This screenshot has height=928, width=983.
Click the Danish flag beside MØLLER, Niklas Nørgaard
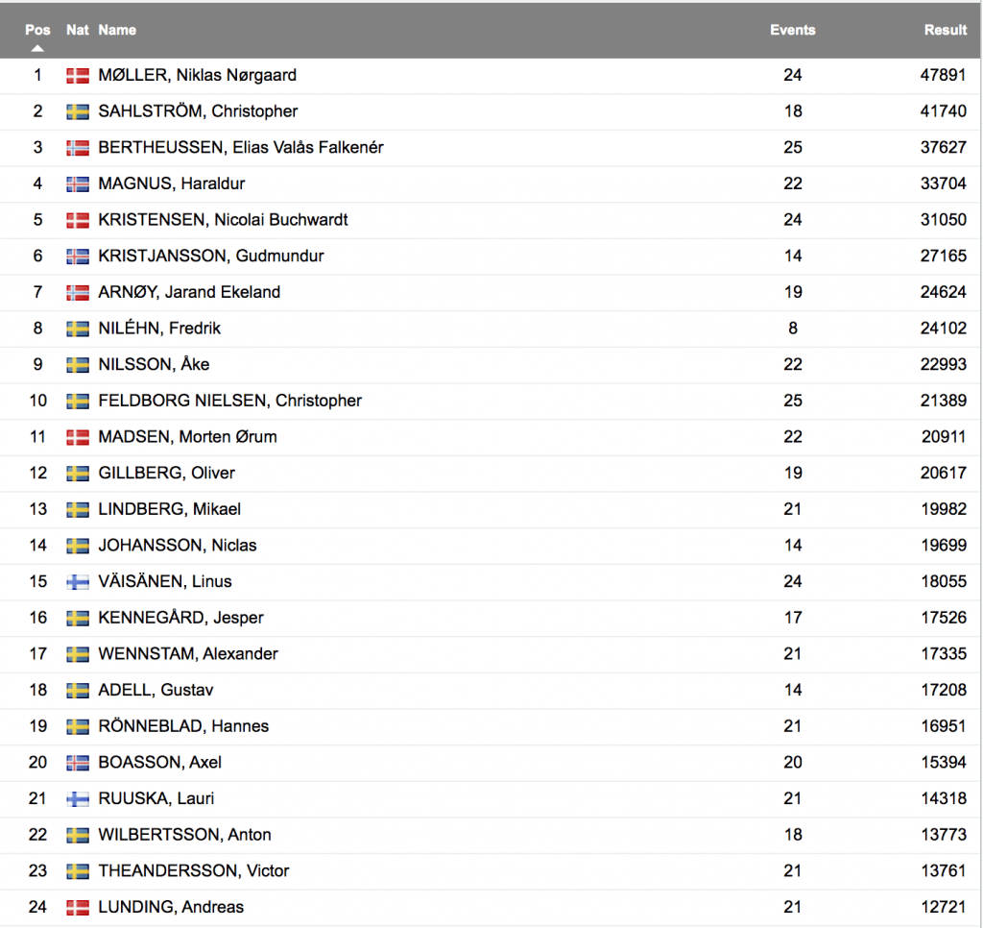pyautogui.click(x=78, y=76)
